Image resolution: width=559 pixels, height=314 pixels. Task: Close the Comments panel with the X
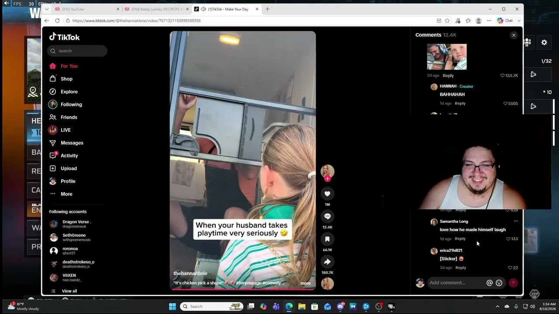[514, 35]
